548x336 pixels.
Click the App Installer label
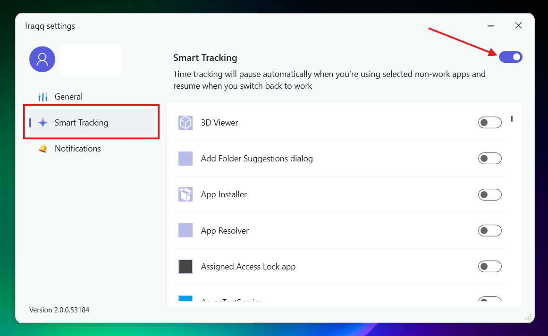pos(224,194)
